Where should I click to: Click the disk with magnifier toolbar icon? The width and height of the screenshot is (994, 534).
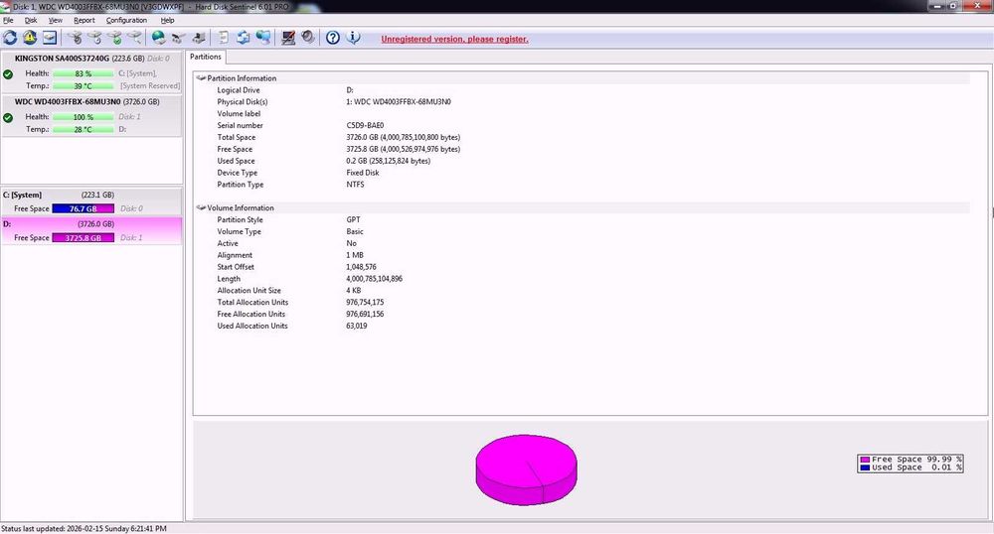(x=134, y=38)
